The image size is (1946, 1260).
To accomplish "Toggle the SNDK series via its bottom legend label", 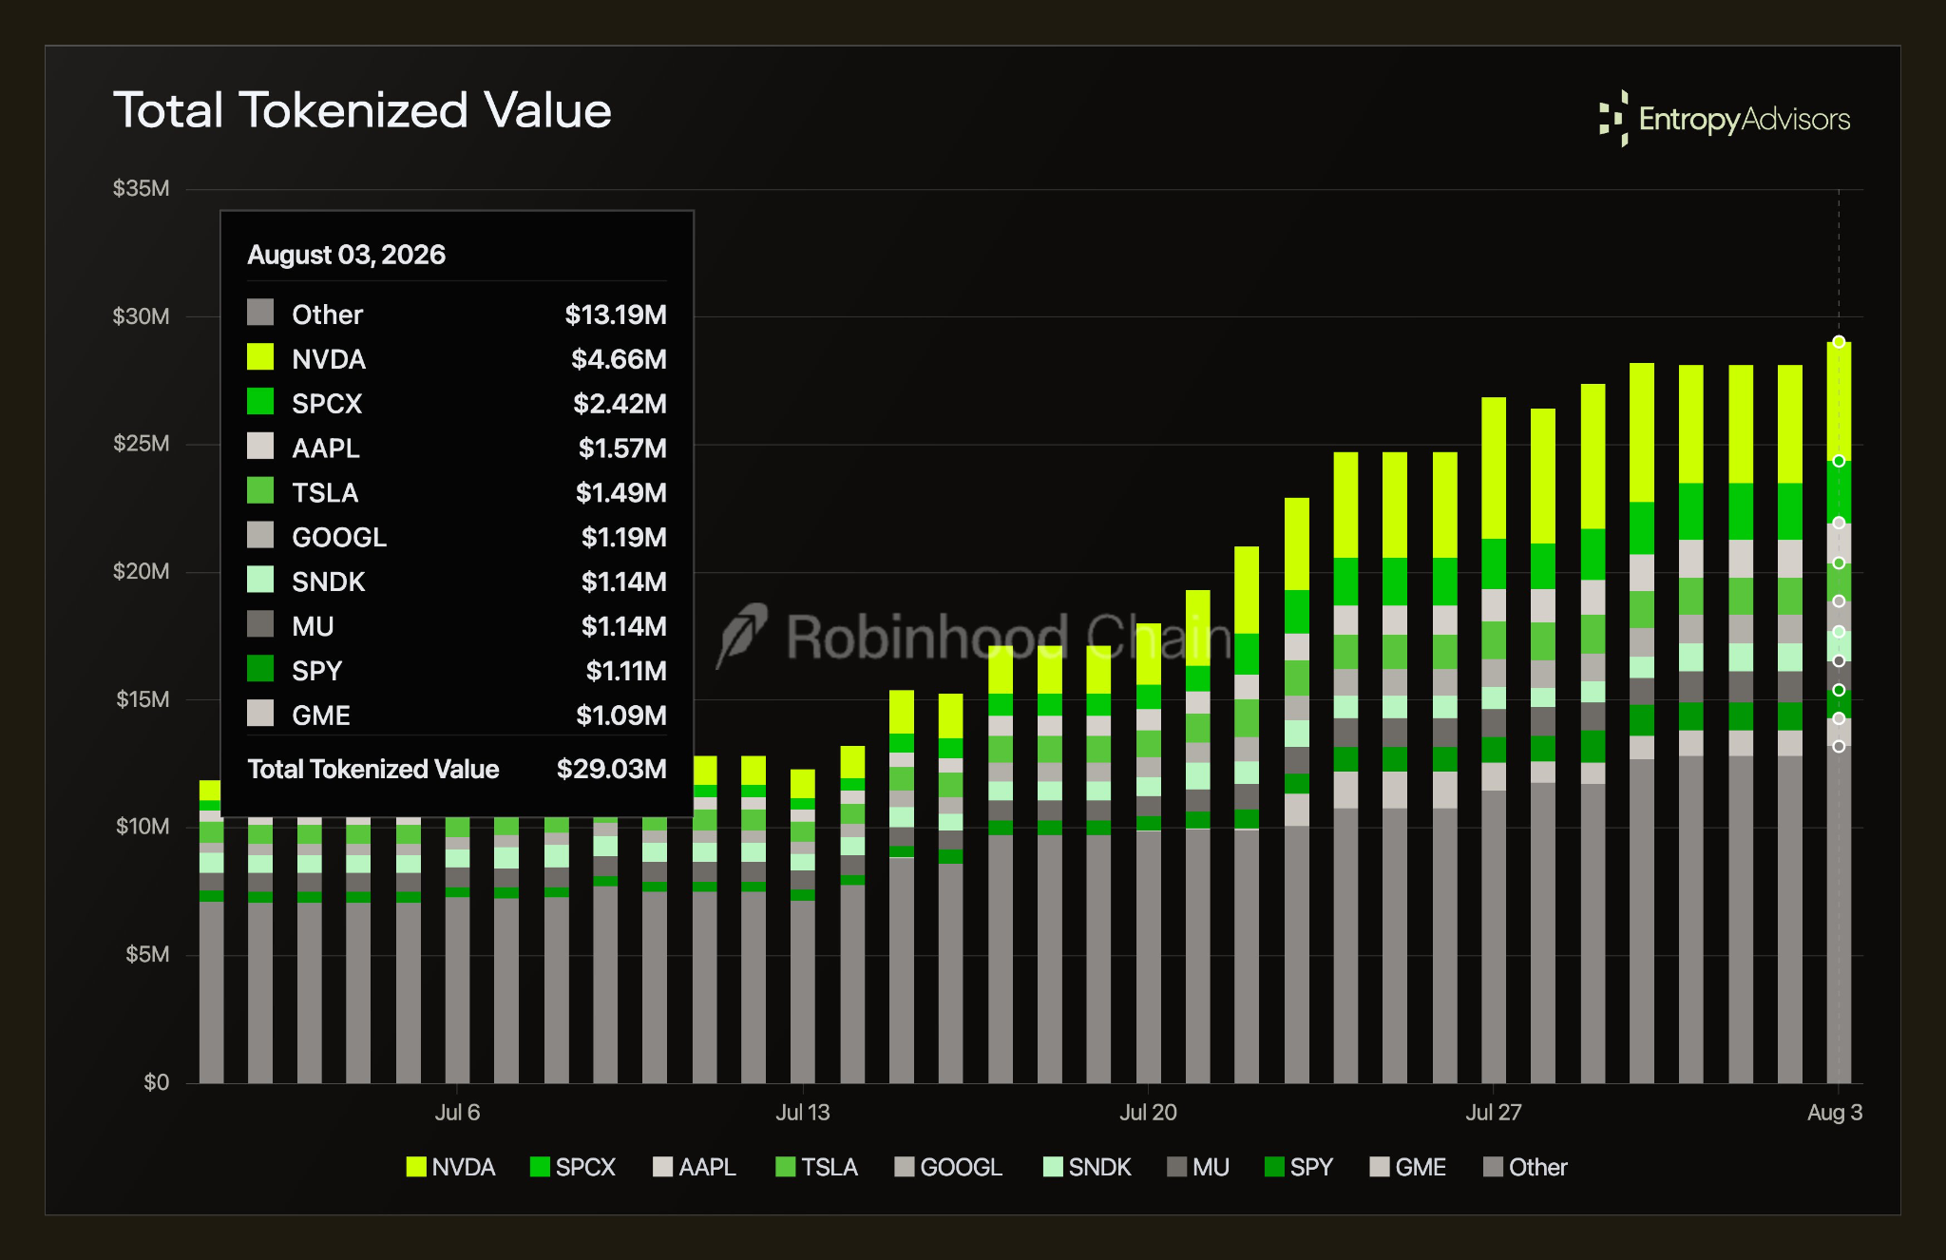I will pos(1099,1167).
